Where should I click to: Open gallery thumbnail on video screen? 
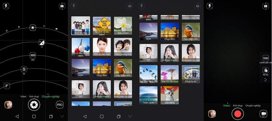pos(212,114)
